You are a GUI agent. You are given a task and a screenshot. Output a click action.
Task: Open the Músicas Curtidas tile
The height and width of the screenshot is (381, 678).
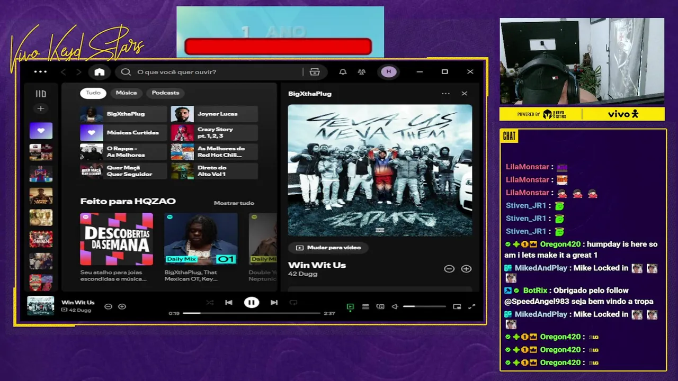click(x=123, y=133)
